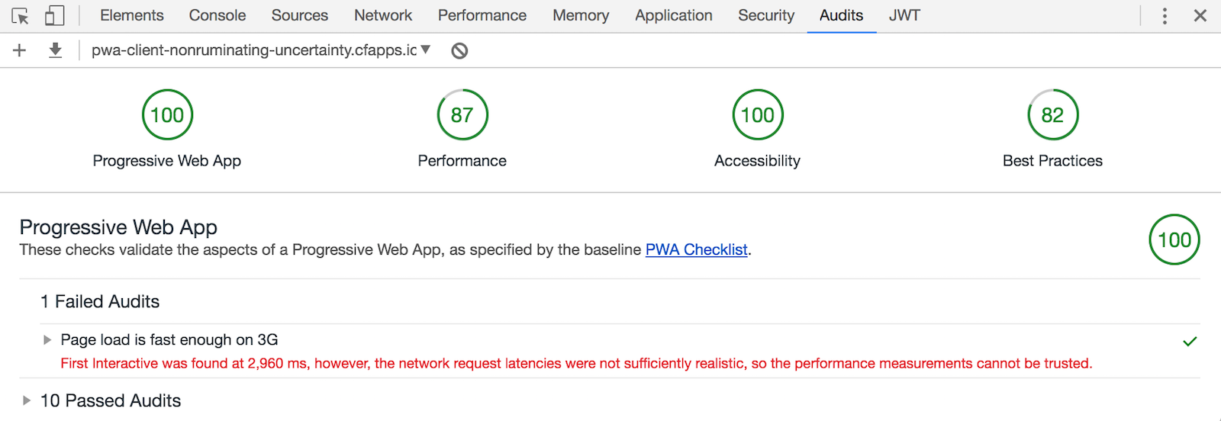Close the DevTools panel
The width and height of the screenshot is (1221, 421).
[x=1200, y=16]
